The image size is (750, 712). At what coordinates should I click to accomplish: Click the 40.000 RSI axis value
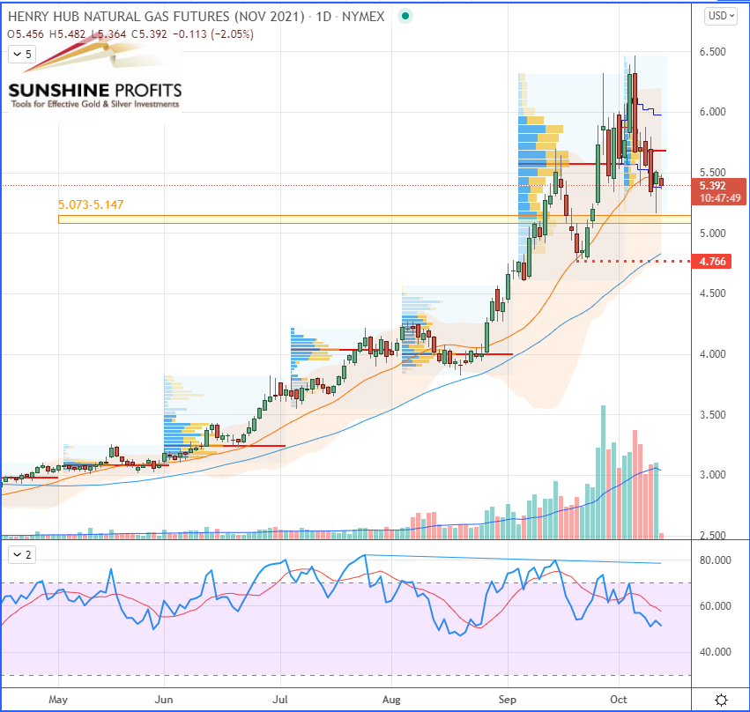pyautogui.click(x=715, y=652)
